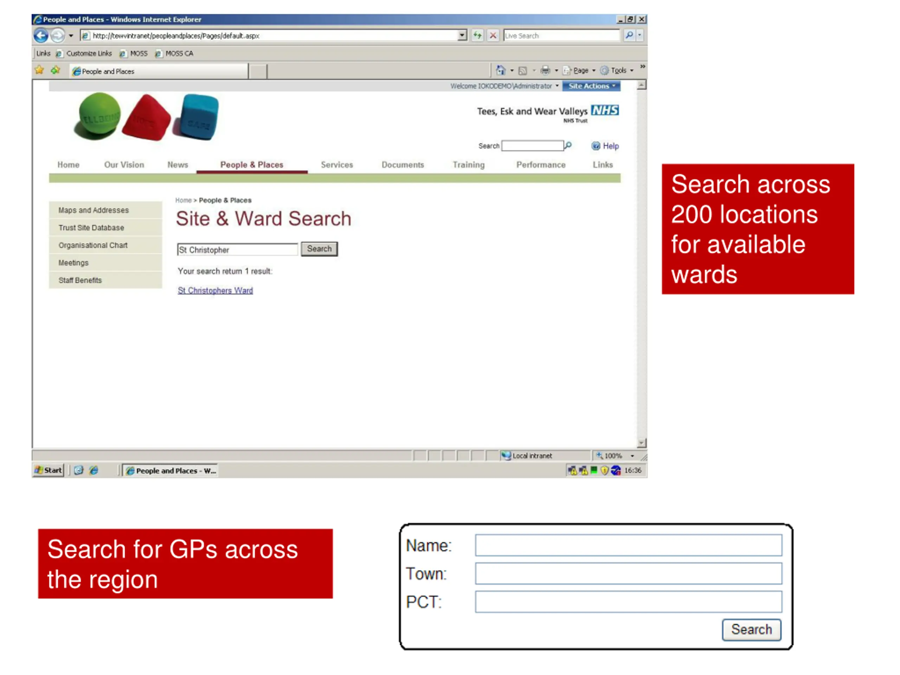Open the recent pages dropdown arrow
The image size is (900, 675).
click(71, 36)
